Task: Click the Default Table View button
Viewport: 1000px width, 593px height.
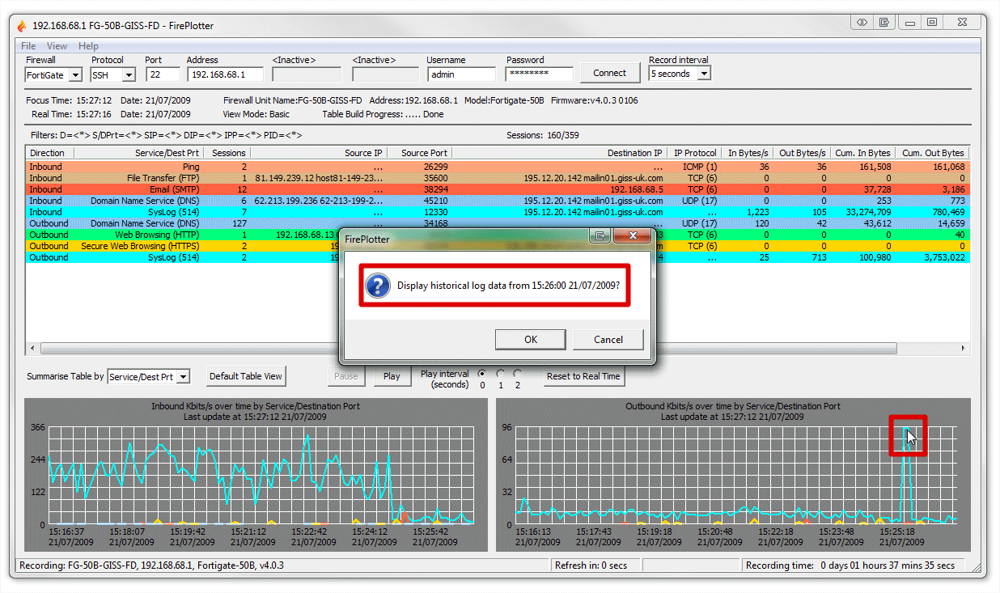Action: click(x=246, y=376)
